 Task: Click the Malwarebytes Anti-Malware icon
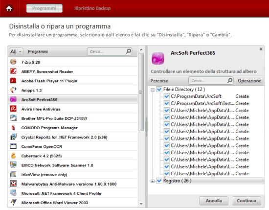tap(13, 184)
